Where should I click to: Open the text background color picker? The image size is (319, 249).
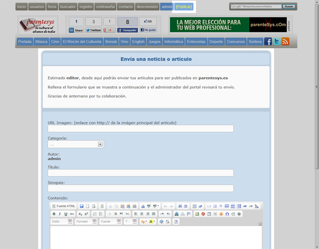point(152,222)
